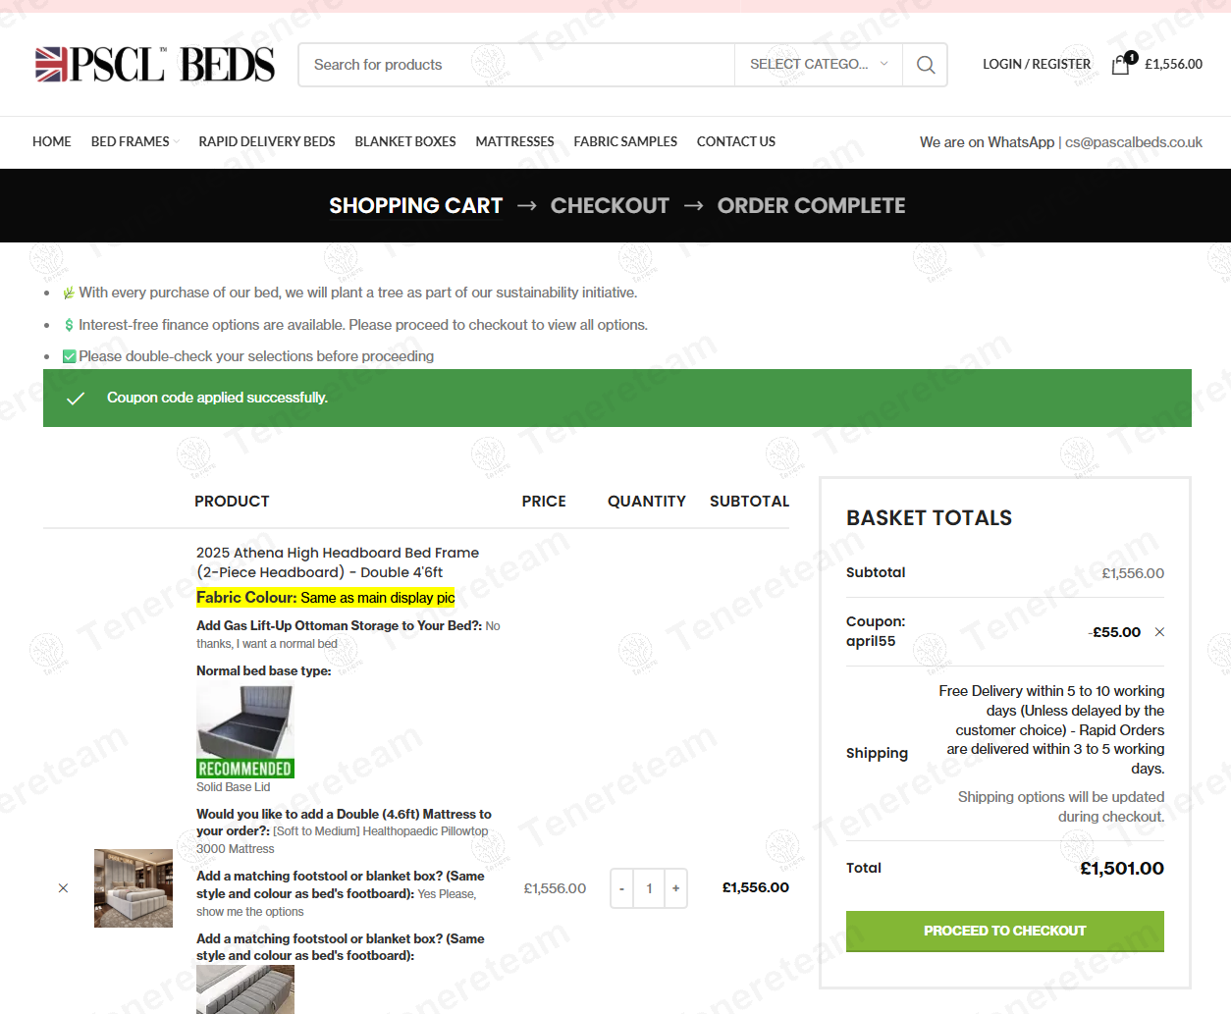This screenshot has height=1014, width=1231.
Task: Click the Search for products field
Action: click(x=516, y=65)
